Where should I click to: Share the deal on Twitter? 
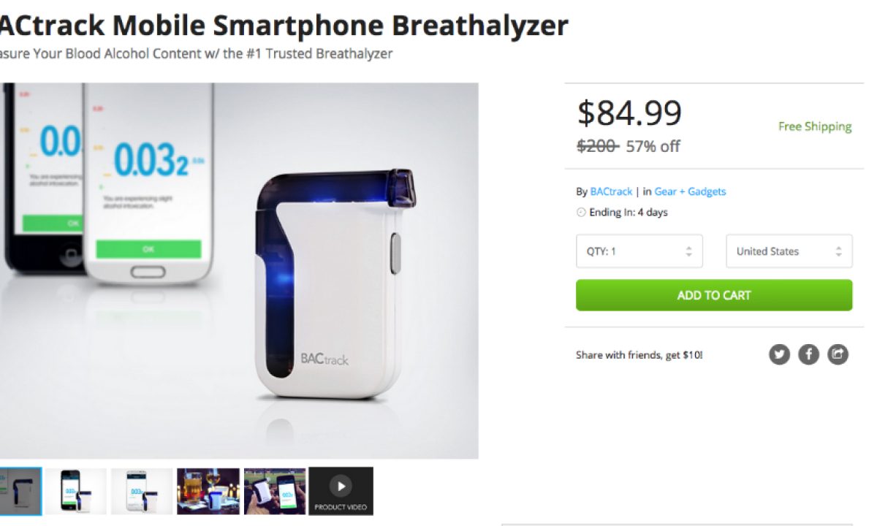(x=779, y=355)
